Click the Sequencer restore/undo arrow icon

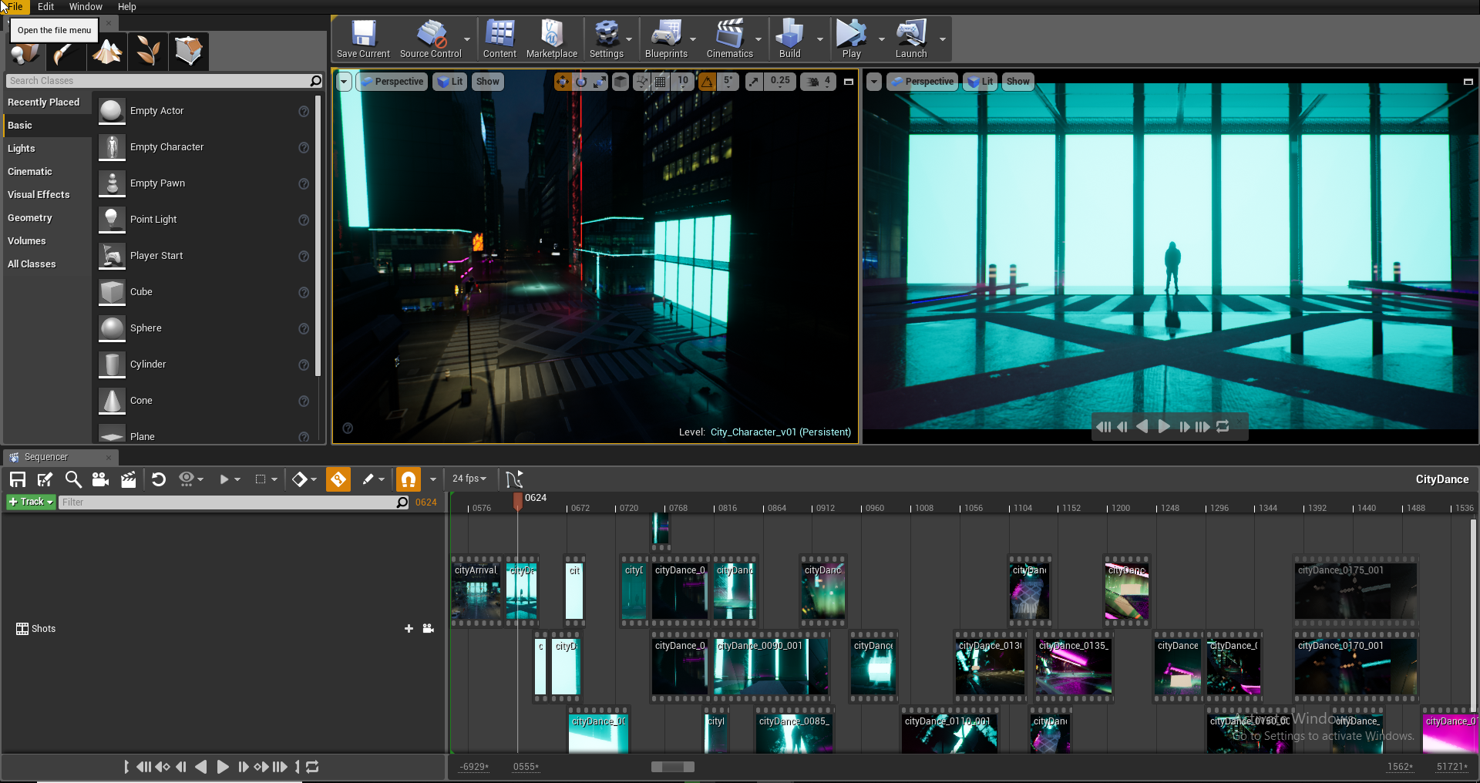click(x=159, y=479)
